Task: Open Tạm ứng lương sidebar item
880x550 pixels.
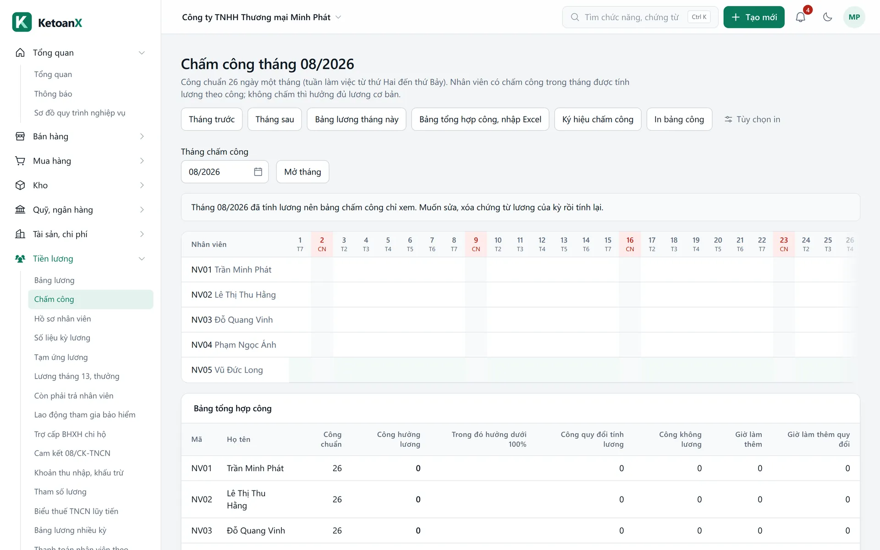Action: (x=91, y=357)
